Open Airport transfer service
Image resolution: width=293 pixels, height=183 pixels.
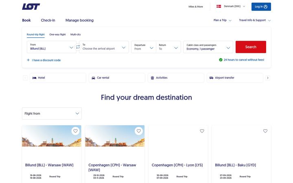pos(235,78)
